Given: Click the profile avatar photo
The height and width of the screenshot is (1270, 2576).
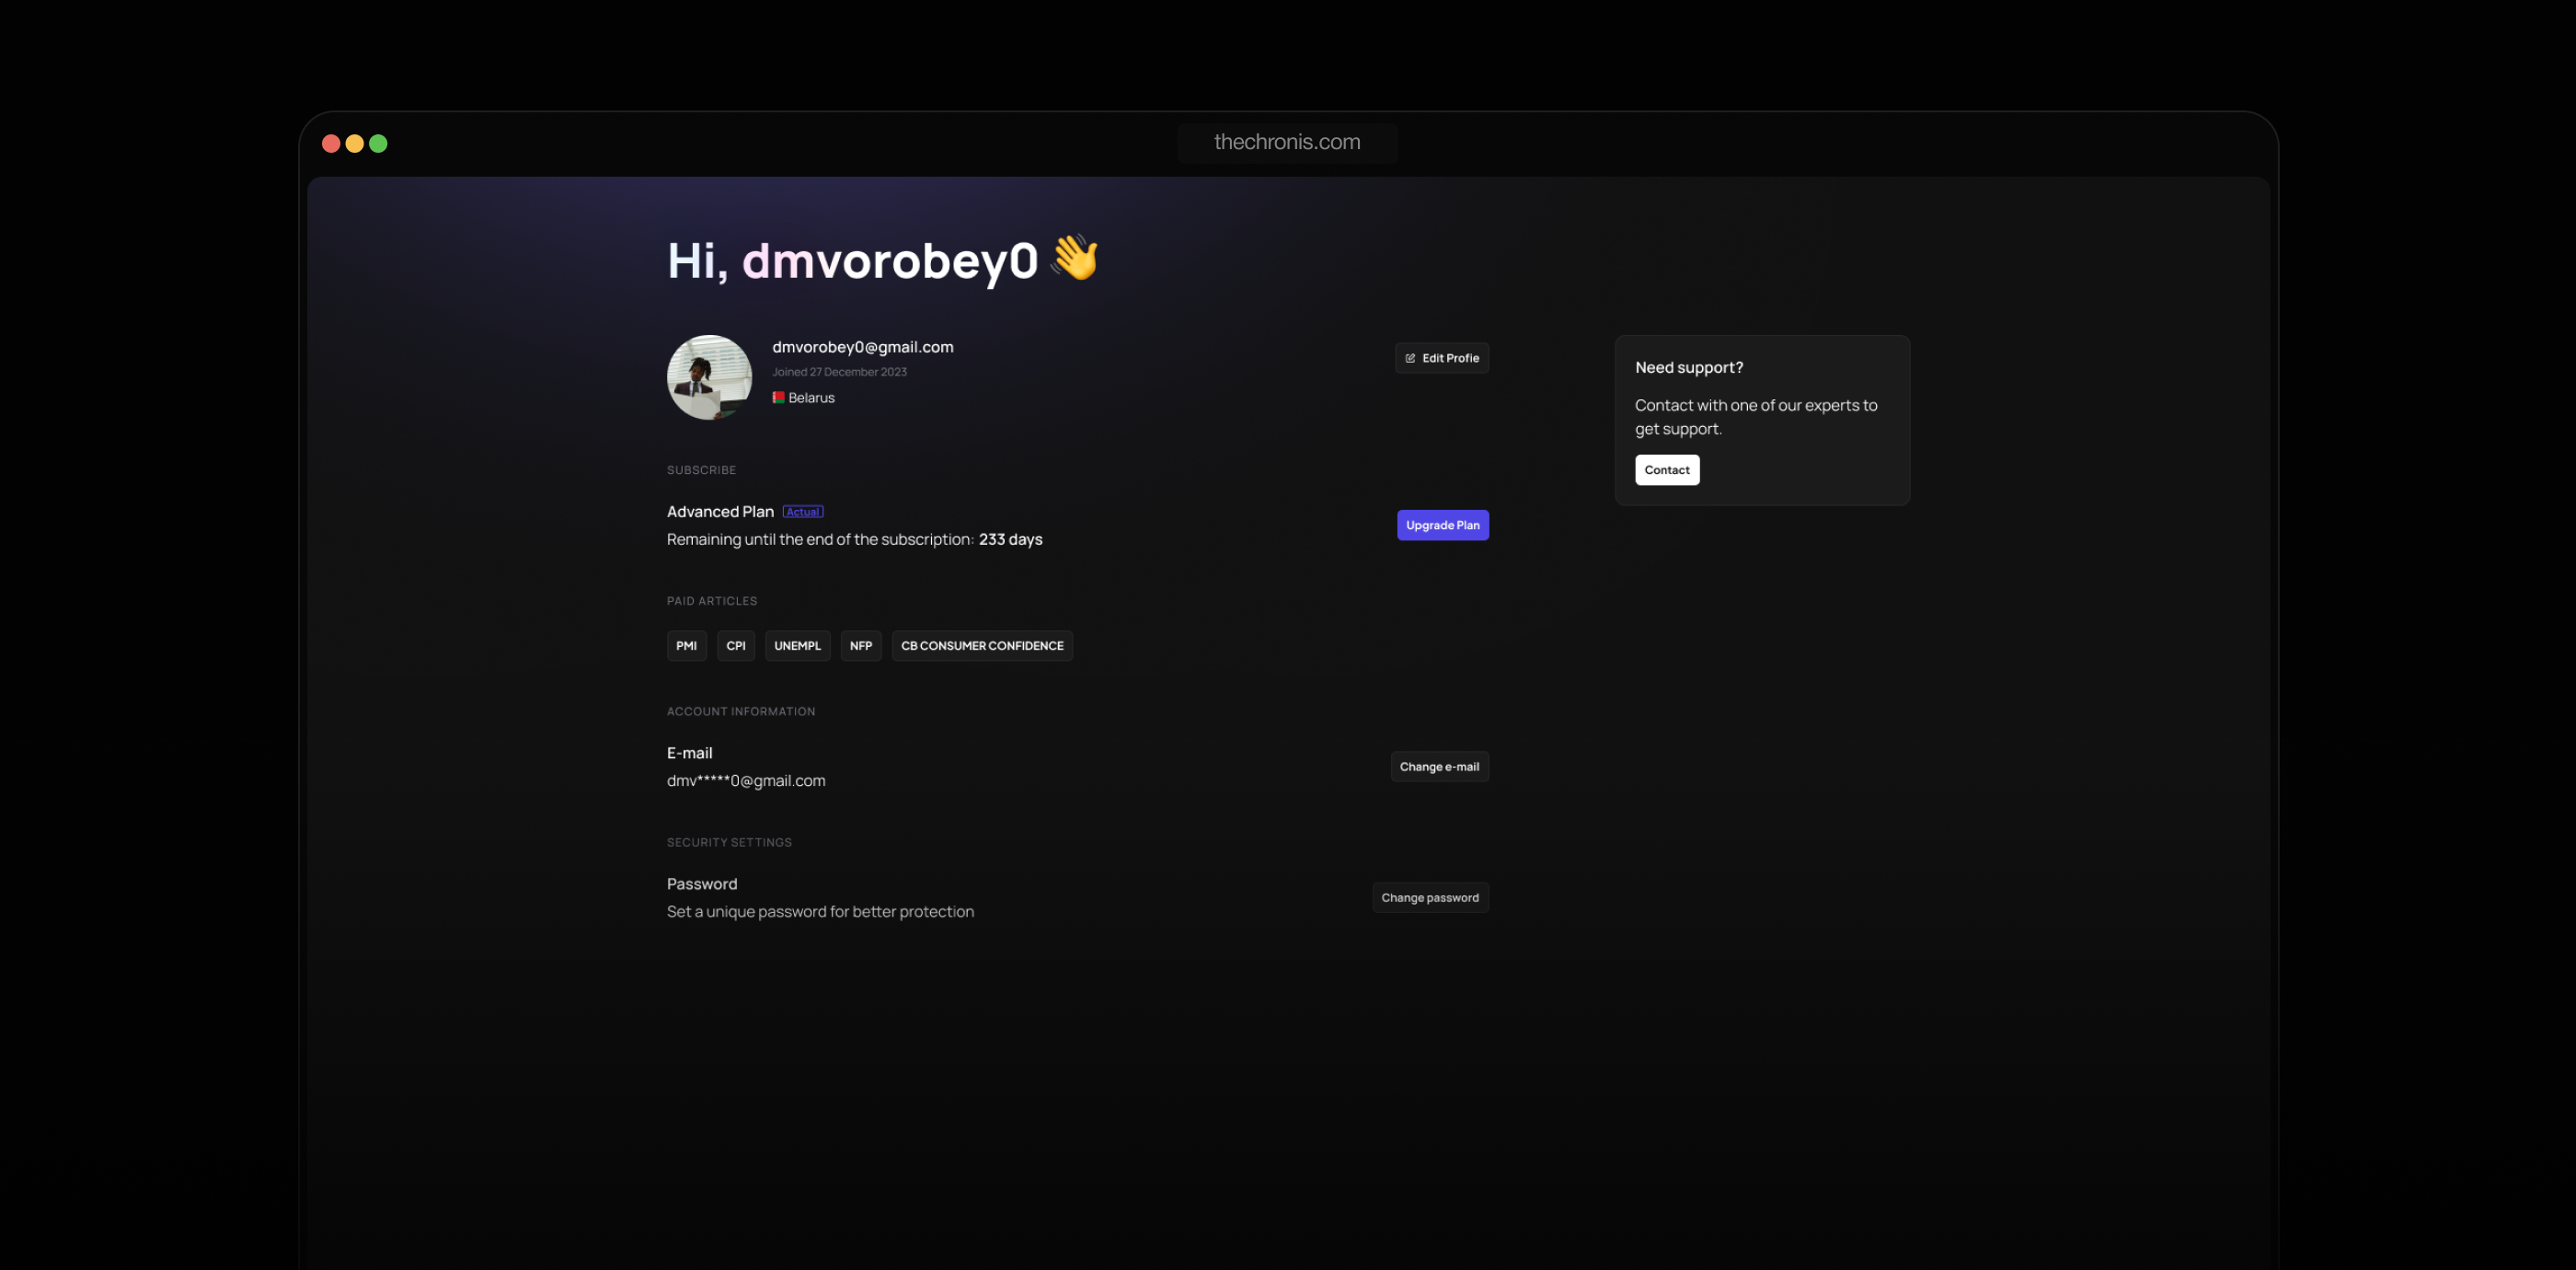Looking at the screenshot, I should tap(709, 377).
